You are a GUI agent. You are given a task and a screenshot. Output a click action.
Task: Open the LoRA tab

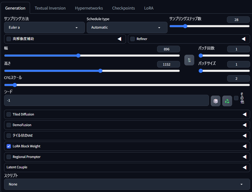coord(149,8)
